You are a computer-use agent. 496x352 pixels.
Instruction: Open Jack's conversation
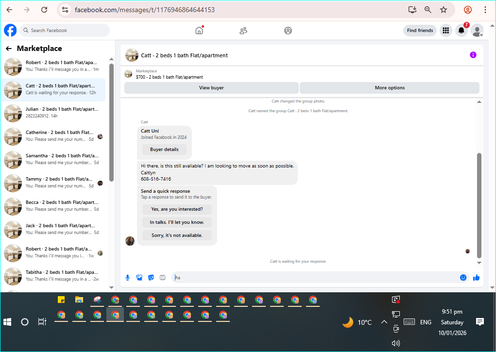(x=54, y=230)
